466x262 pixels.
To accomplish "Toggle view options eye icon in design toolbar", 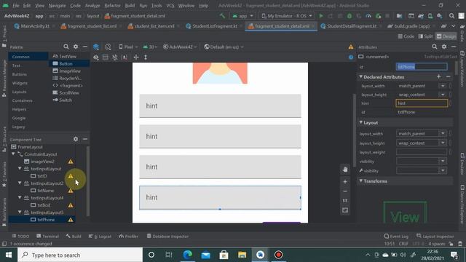I will pyautogui.click(x=96, y=57).
